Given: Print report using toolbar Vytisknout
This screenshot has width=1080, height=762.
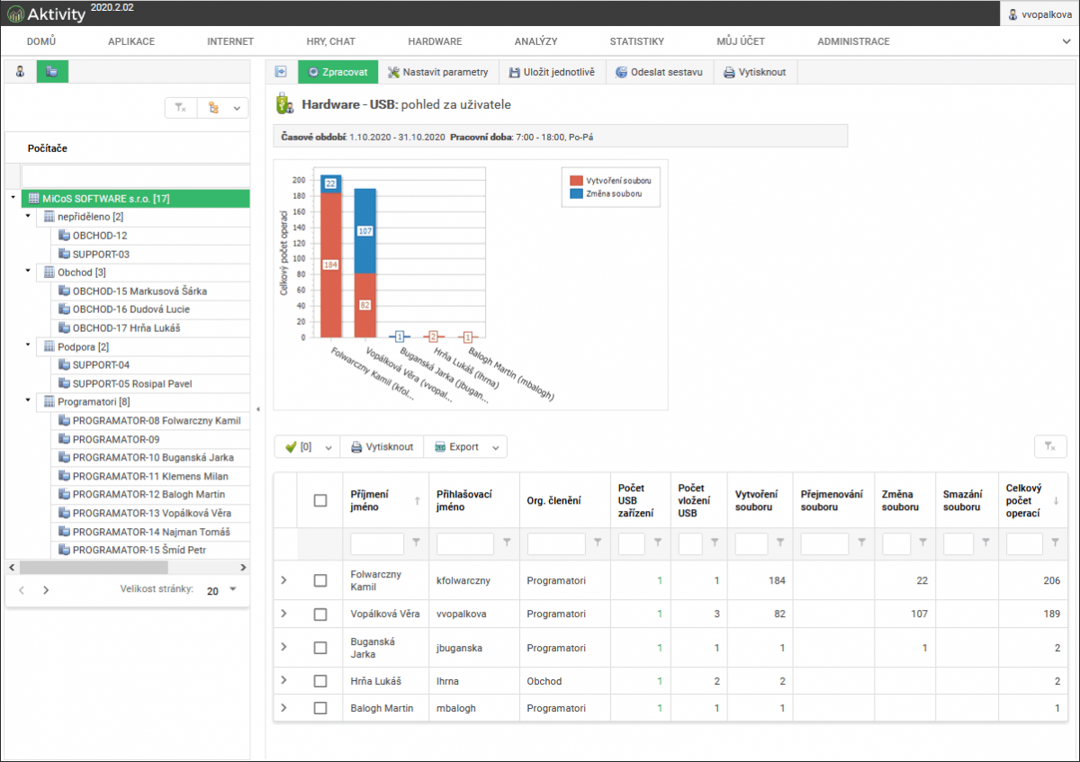Looking at the screenshot, I should (755, 72).
